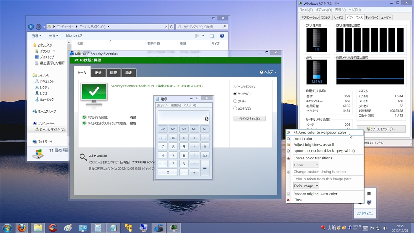The image size is (414, 233).
Task: Switch to アプリケーション tab in Task Manager
Action: click(310, 17)
